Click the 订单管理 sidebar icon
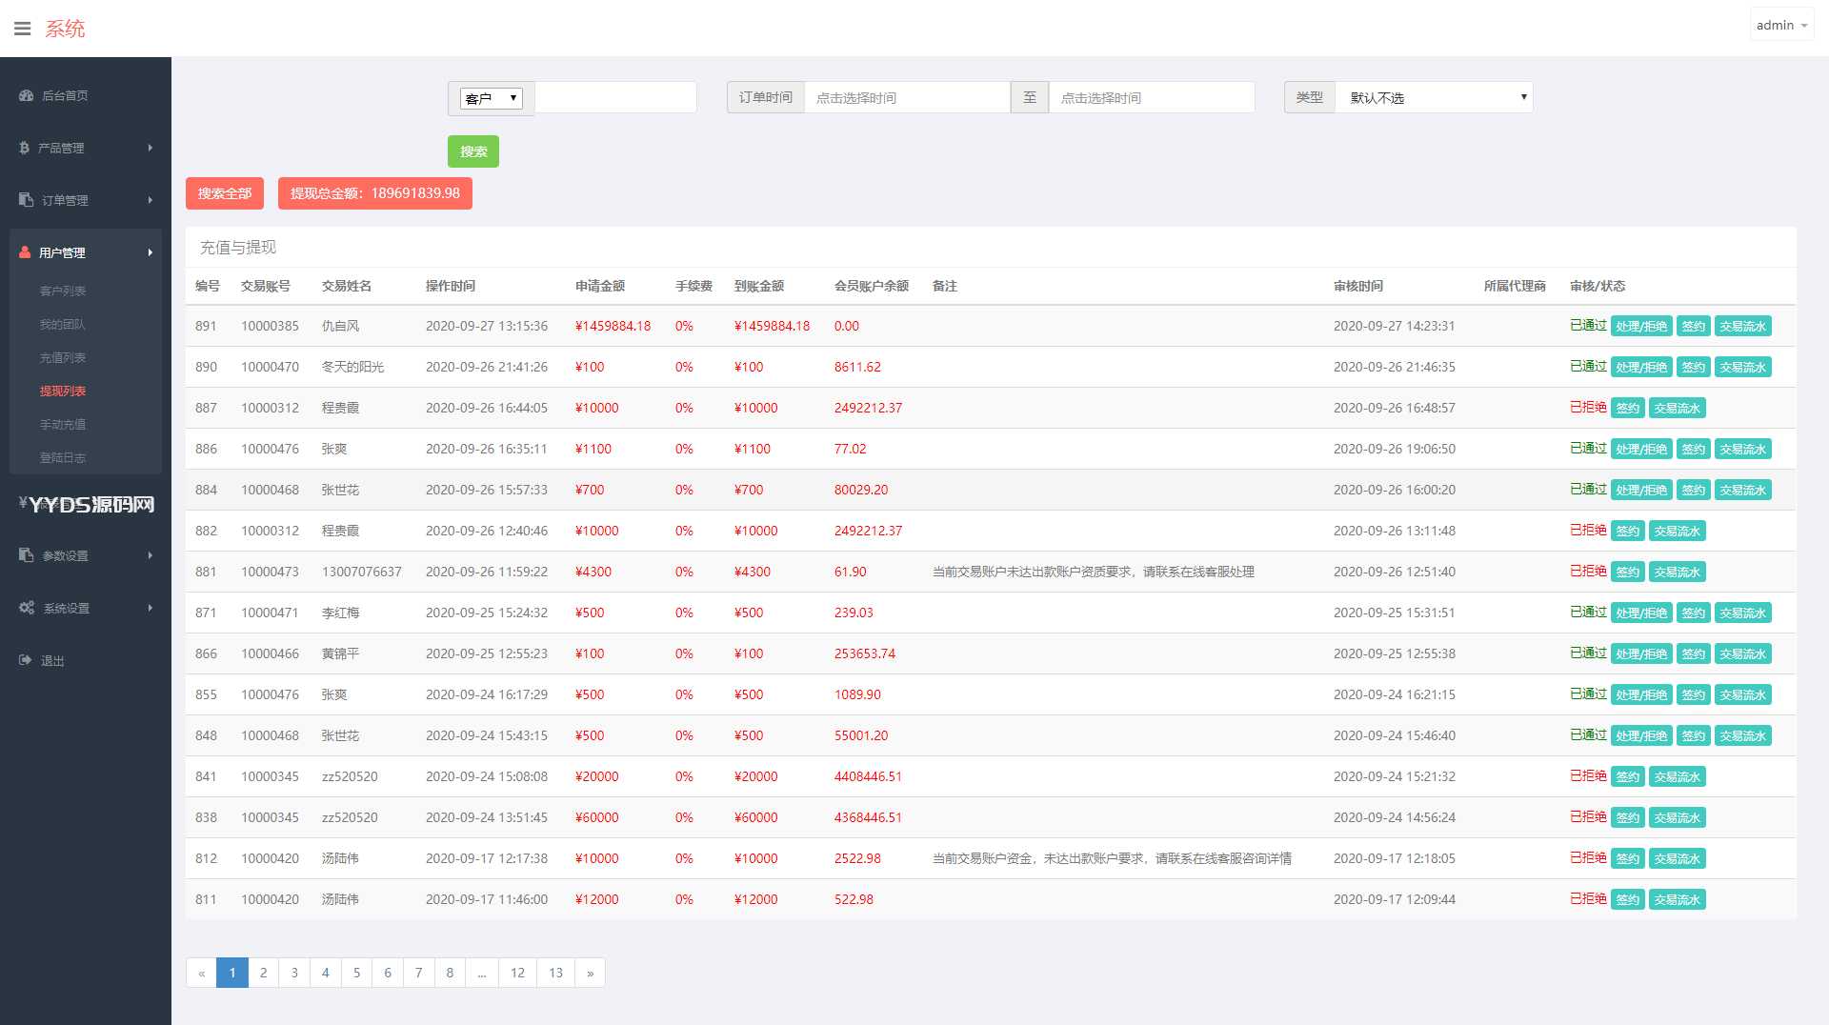Viewport: 1829px width, 1025px height. coord(26,200)
